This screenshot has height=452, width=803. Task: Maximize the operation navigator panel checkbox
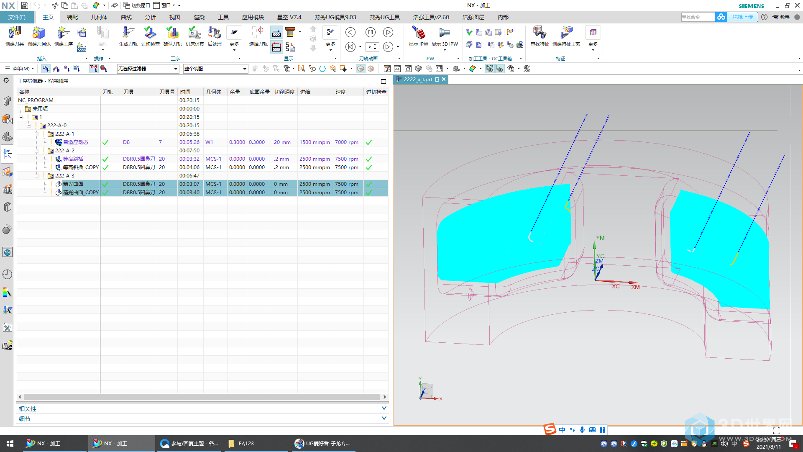pyautogui.click(x=384, y=81)
